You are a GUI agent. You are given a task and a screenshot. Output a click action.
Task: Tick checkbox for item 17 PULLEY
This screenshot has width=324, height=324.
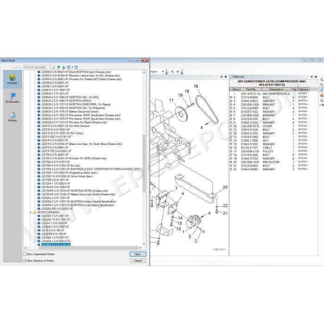pos(231,151)
